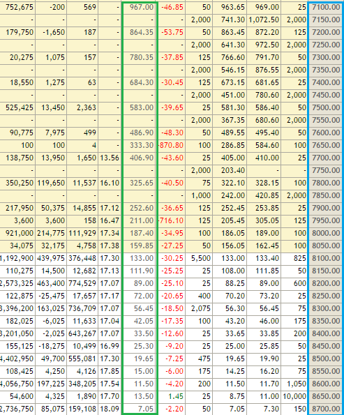This screenshot has width=344, height=415.
Task: Click the 8700.00 strike price cell
Action: (326, 409)
